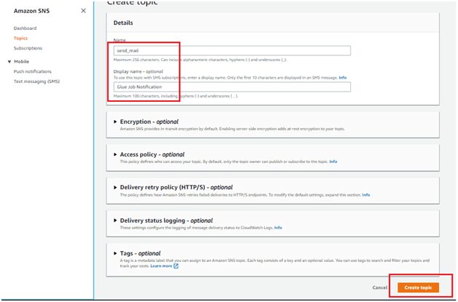The width and height of the screenshot is (458, 302).
Task: Close the Amazon SNS side panel
Action: 83,11
